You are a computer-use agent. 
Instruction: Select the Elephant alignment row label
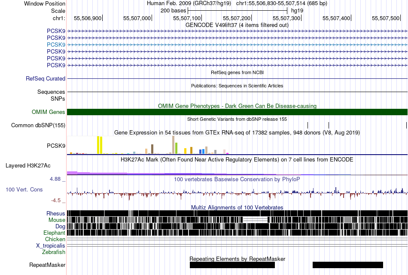click(x=54, y=233)
